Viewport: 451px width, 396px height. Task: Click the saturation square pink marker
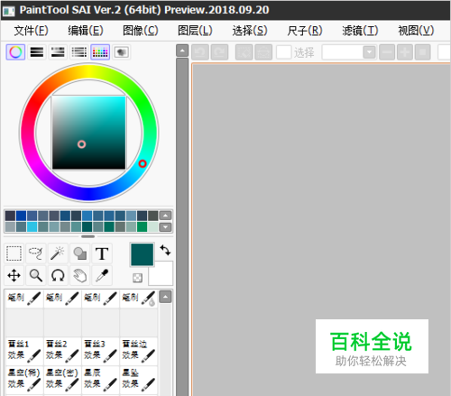(x=81, y=144)
